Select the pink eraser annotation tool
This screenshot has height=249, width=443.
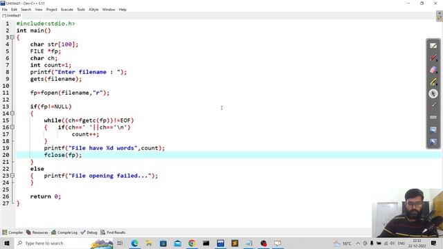[x=433, y=70]
